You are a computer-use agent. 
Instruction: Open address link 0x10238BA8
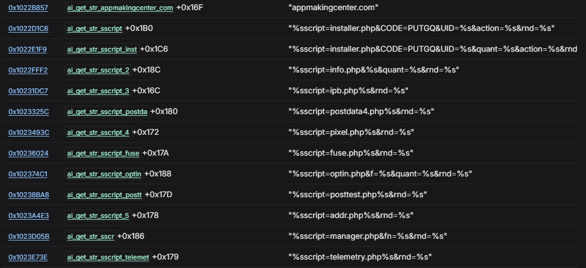pos(29,195)
